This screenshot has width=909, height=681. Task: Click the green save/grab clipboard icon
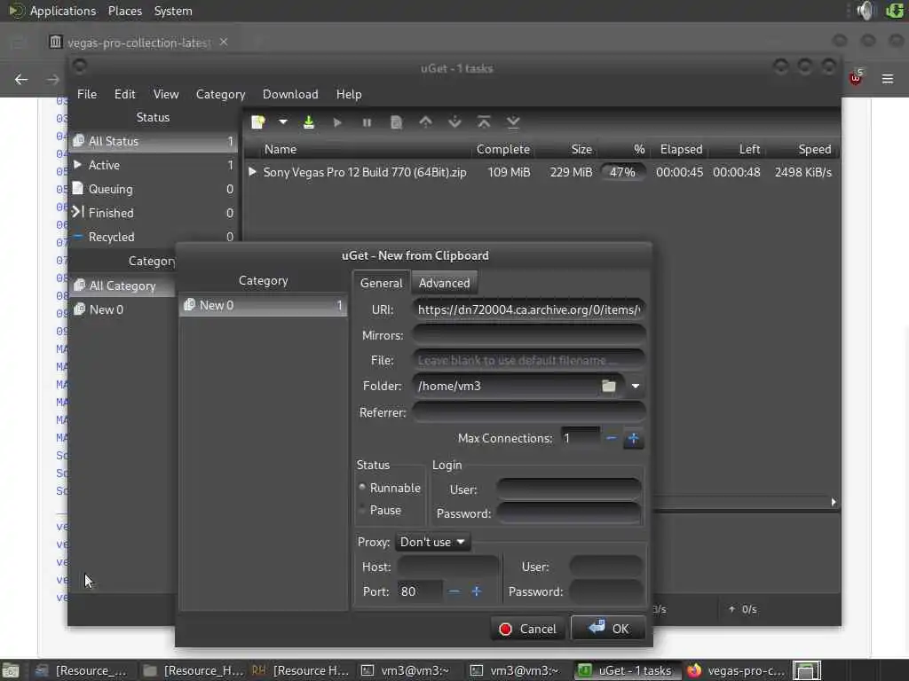point(308,122)
